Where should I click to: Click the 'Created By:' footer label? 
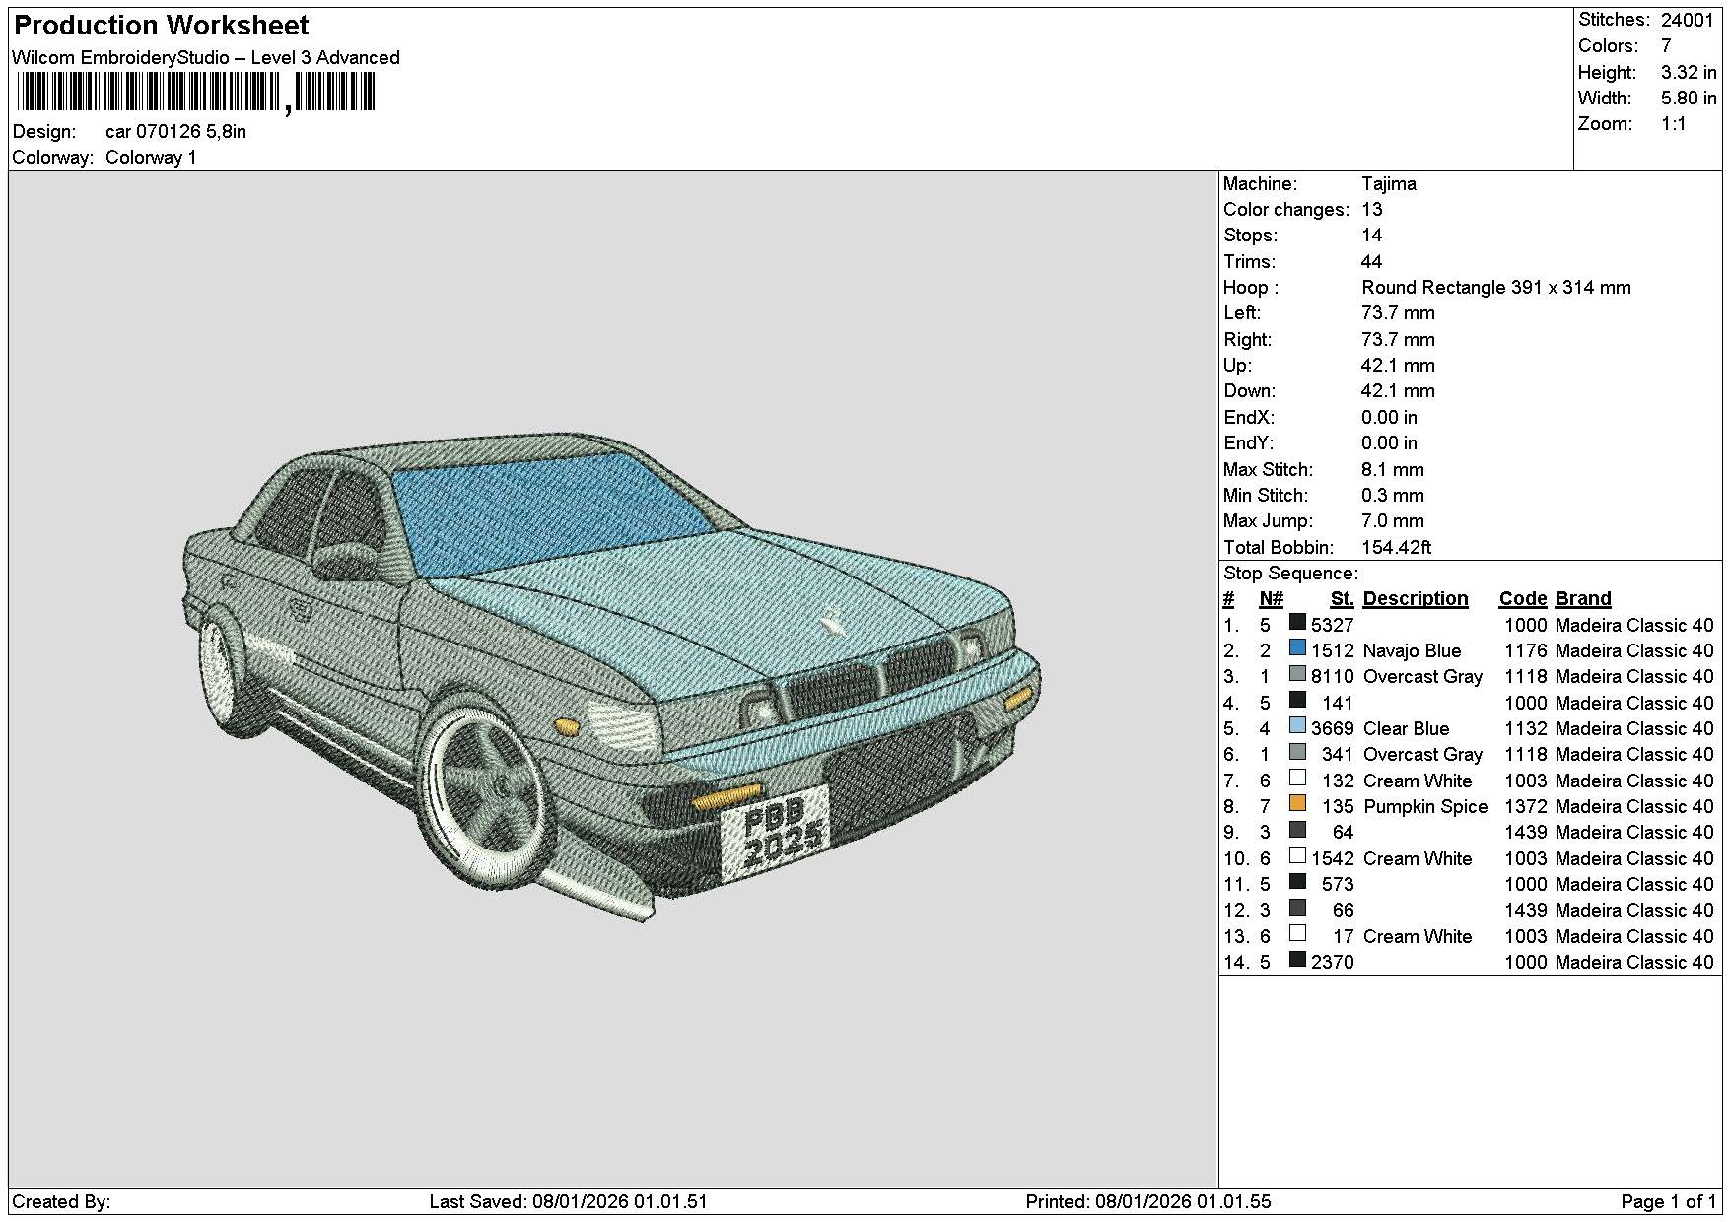tap(61, 1202)
